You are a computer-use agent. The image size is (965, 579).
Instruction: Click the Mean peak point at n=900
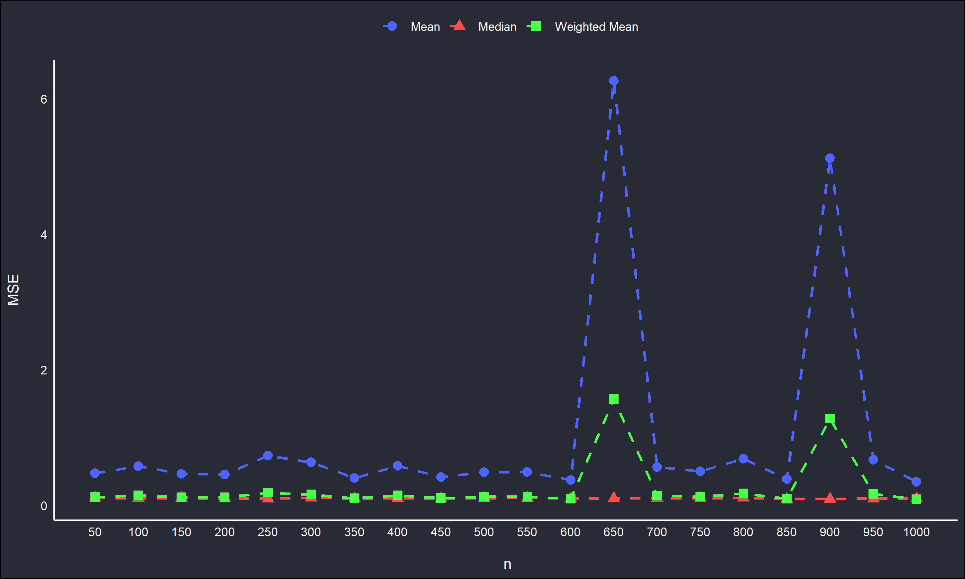(x=830, y=158)
